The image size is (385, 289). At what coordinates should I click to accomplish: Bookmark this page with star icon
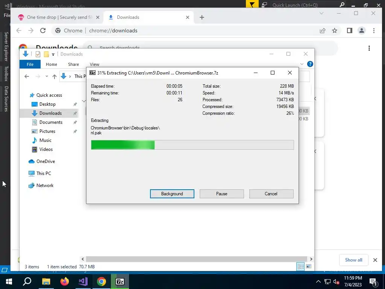click(x=334, y=30)
